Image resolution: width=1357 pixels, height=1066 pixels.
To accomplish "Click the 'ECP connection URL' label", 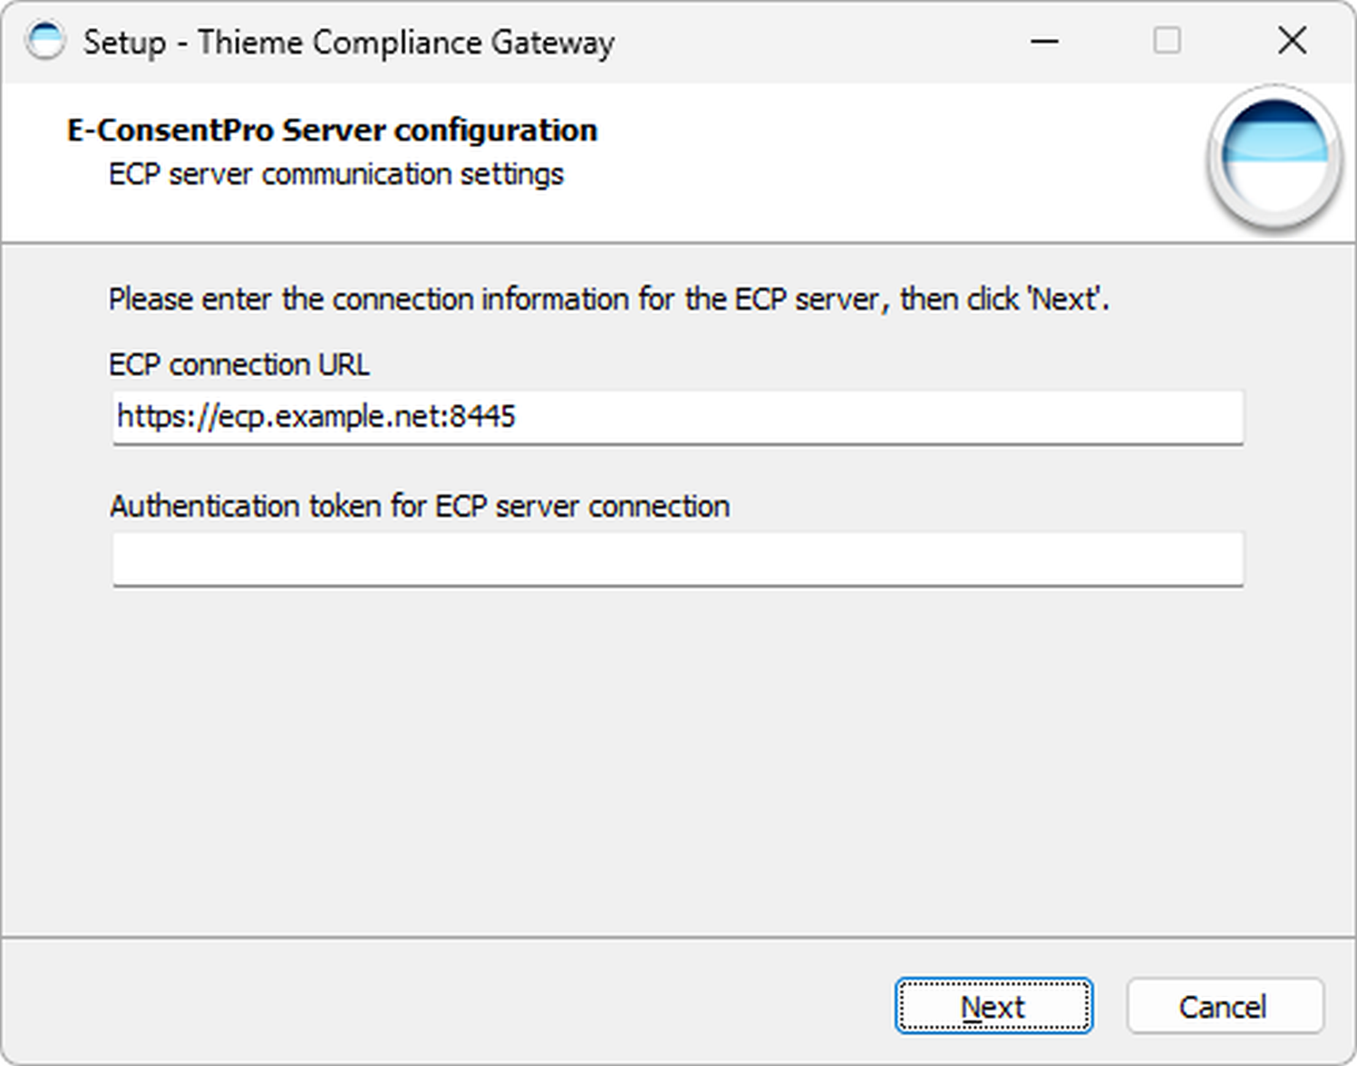I will [x=239, y=364].
